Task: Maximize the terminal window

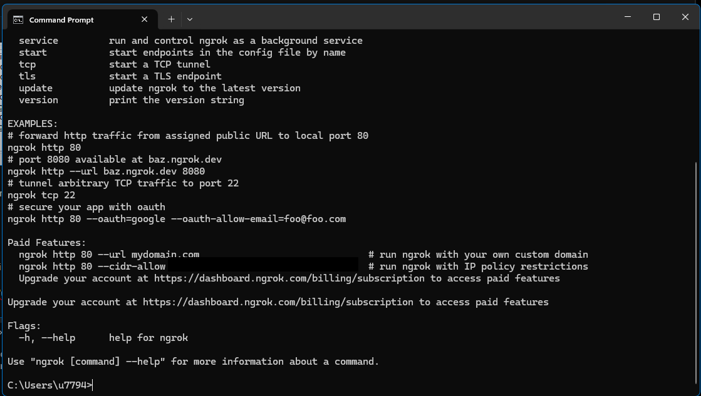Action: coord(657,17)
